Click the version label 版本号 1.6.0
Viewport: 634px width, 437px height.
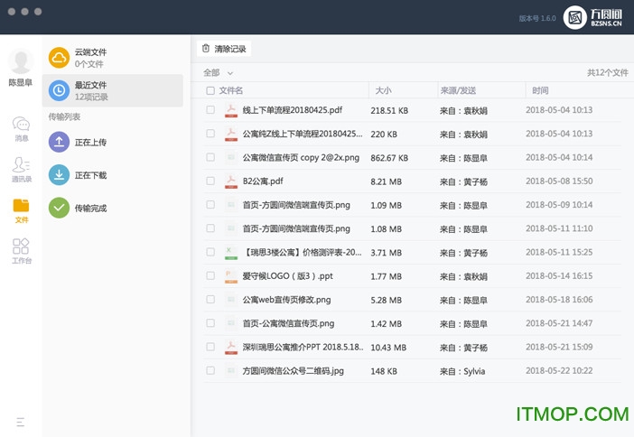537,18
